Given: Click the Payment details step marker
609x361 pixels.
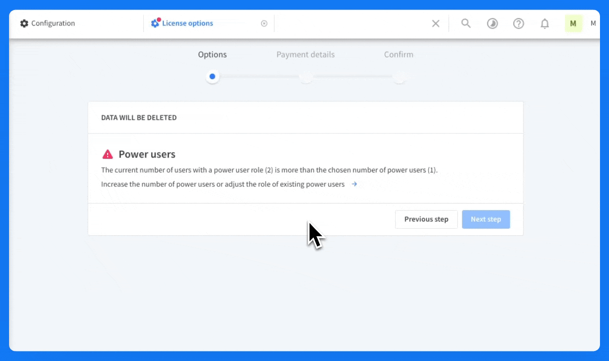Looking at the screenshot, I should [x=306, y=77].
